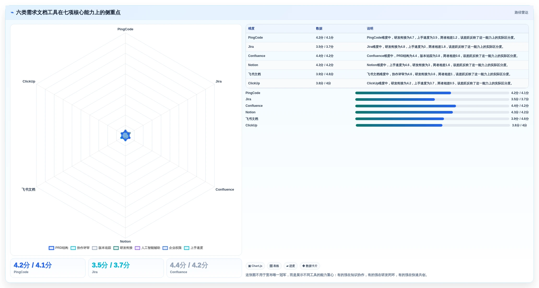Viewport: 539px width, 288px height.
Task: Toggle the 上手速度 legend entry
Action: pos(193,248)
